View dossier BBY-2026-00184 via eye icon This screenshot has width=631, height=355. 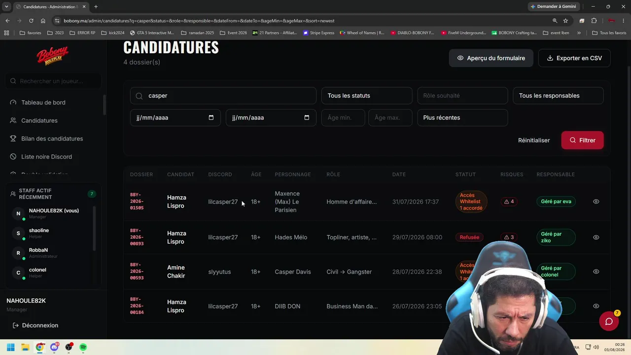596,306
